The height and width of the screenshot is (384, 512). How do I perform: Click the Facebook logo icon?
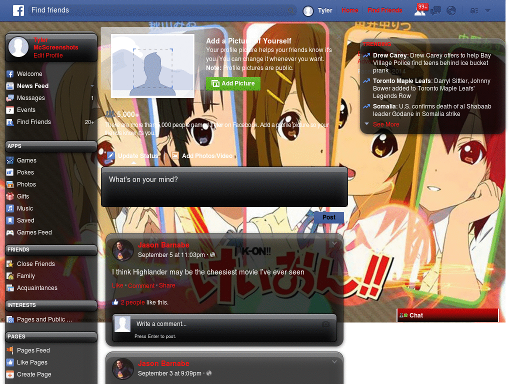coord(18,10)
